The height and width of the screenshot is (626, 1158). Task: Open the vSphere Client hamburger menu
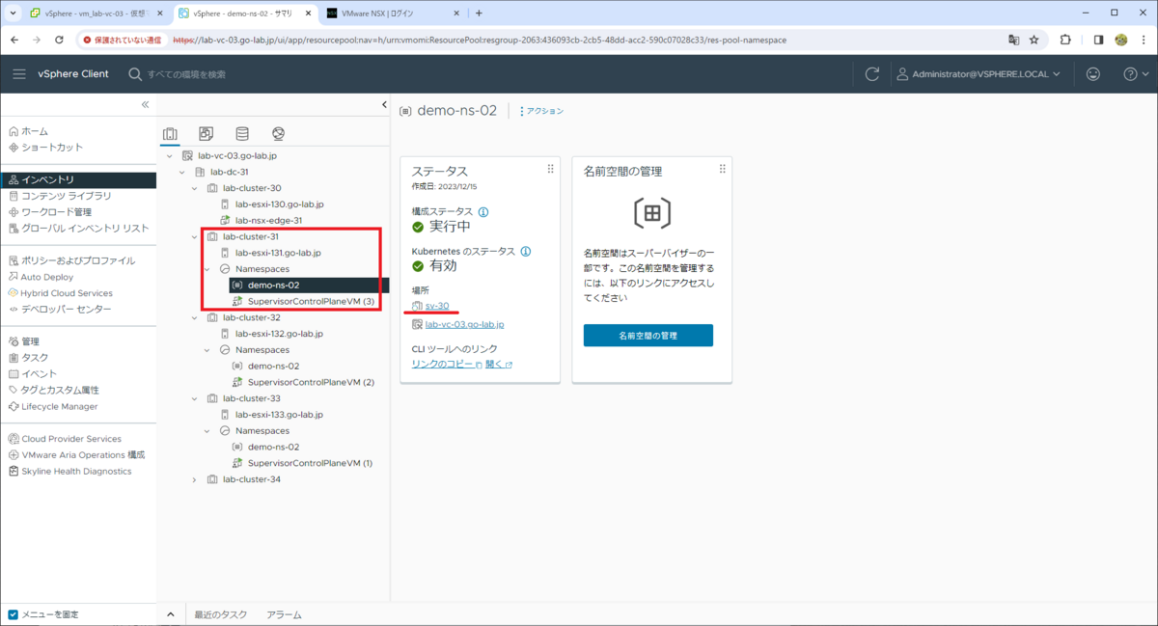coord(19,74)
